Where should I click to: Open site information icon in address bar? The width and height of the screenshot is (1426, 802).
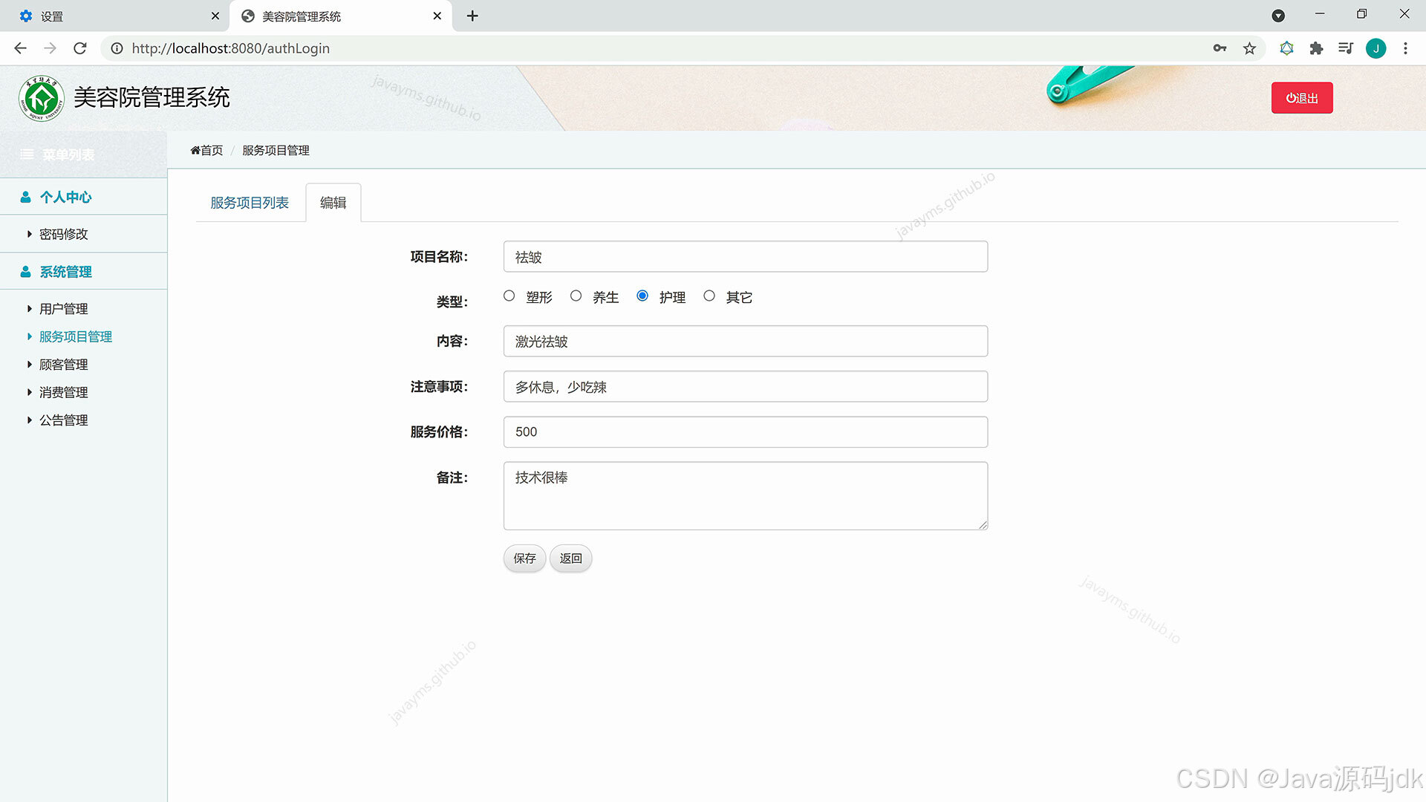click(x=117, y=48)
